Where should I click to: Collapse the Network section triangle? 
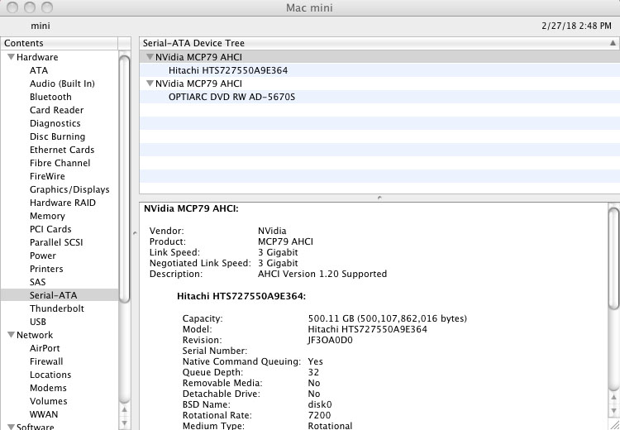[11, 335]
